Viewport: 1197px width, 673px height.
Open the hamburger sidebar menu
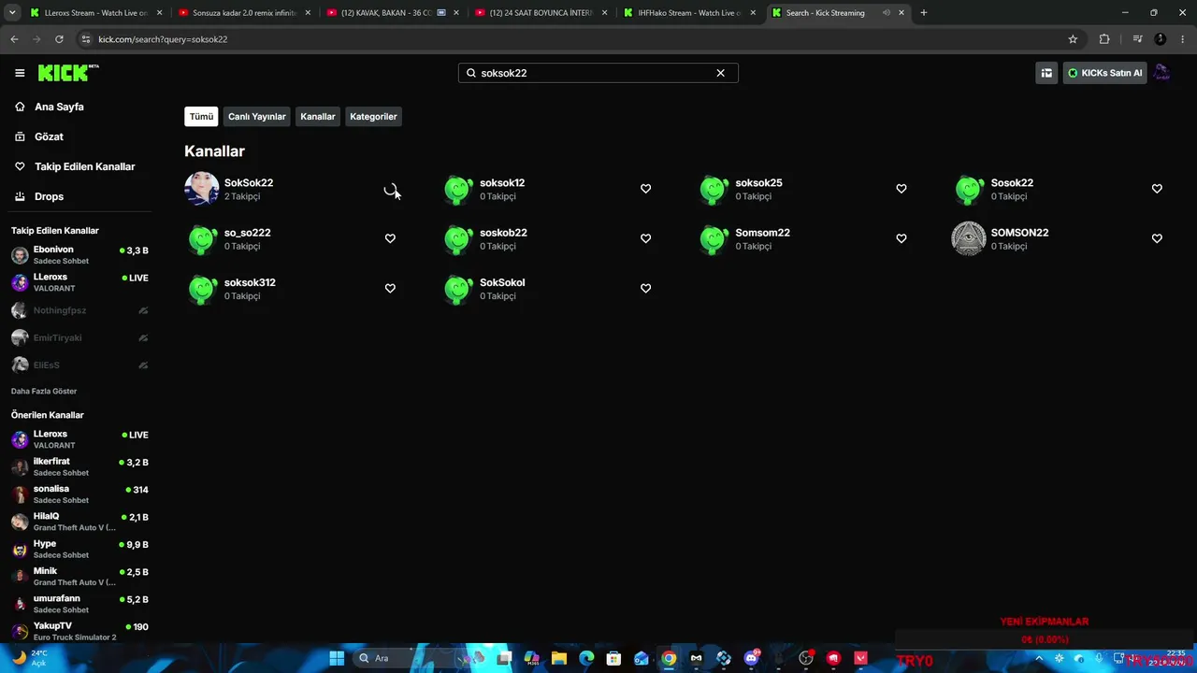pos(20,73)
